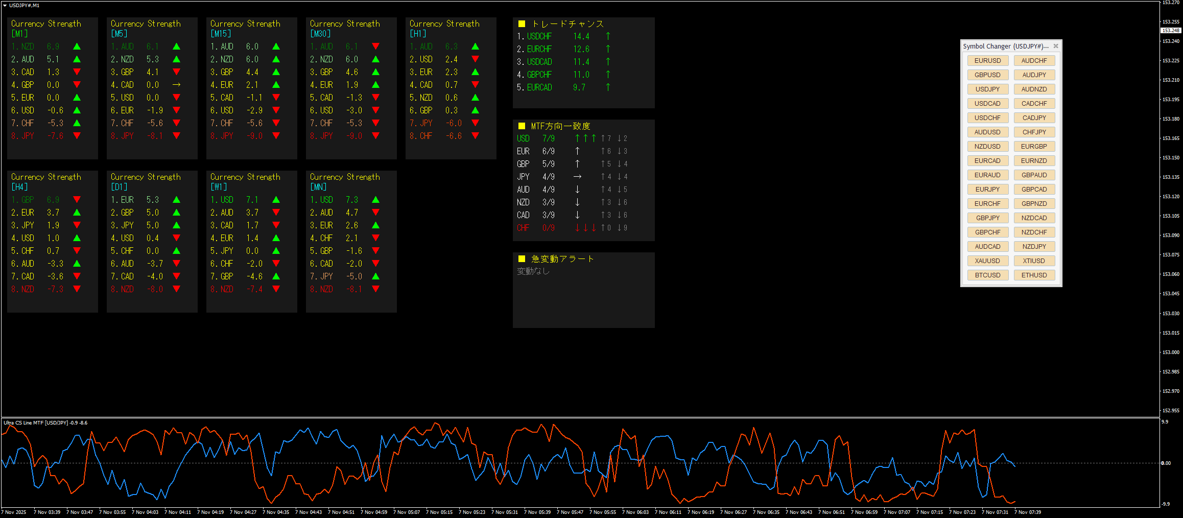Click the current price label 153.248
Viewport: 1183px width, 518px height.
pyautogui.click(x=1171, y=31)
